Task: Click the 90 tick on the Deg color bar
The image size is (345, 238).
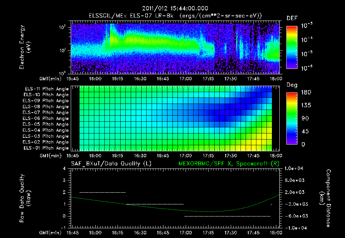Action: (x=305, y=118)
